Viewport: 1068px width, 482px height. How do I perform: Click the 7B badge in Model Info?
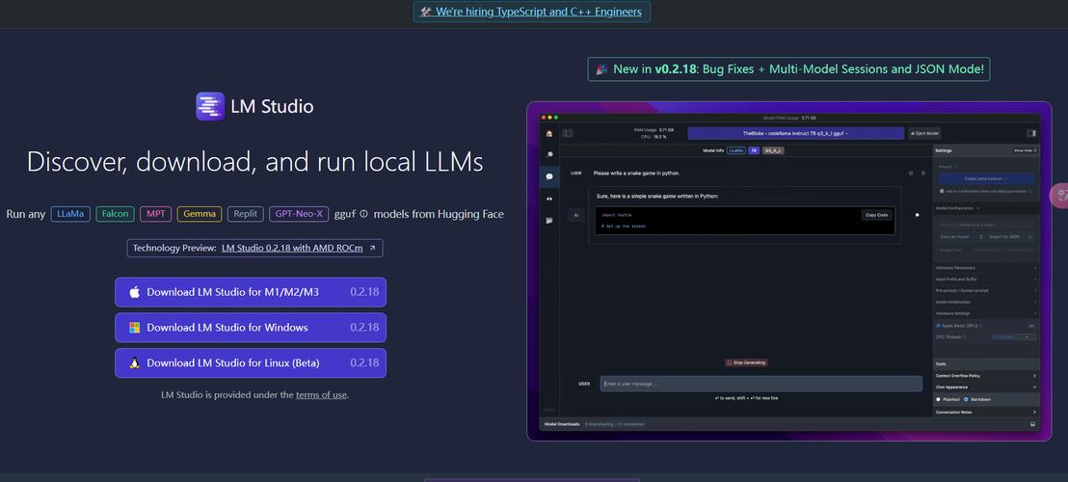pyautogui.click(x=754, y=150)
